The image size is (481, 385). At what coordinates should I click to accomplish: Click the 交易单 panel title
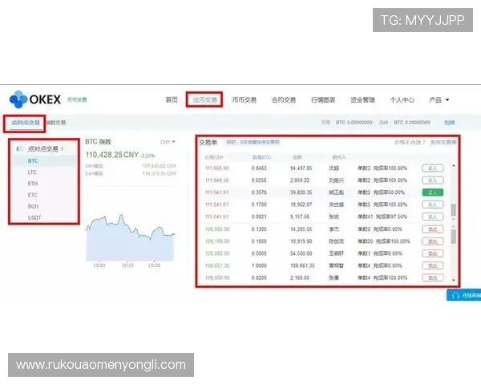208,143
